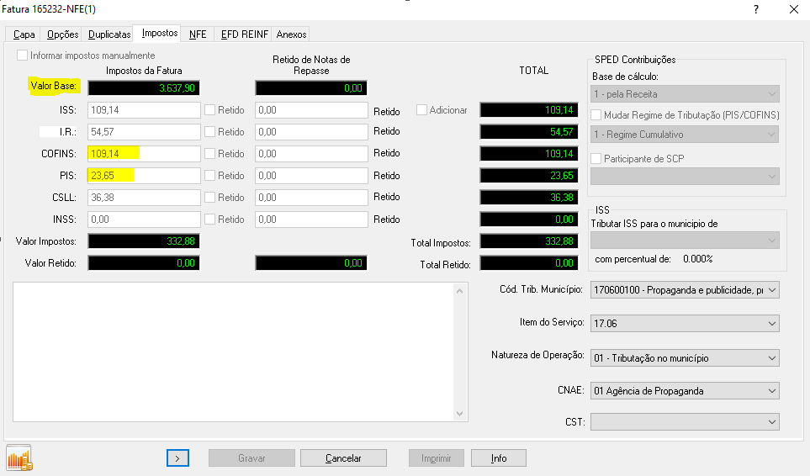Click the I.R. value field 54,57
Image resolution: width=810 pixels, height=476 pixels.
click(x=144, y=132)
